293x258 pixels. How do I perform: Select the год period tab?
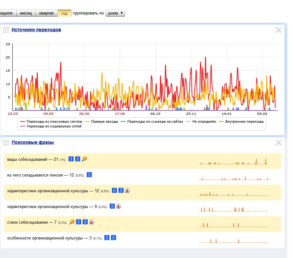(64, 13)
